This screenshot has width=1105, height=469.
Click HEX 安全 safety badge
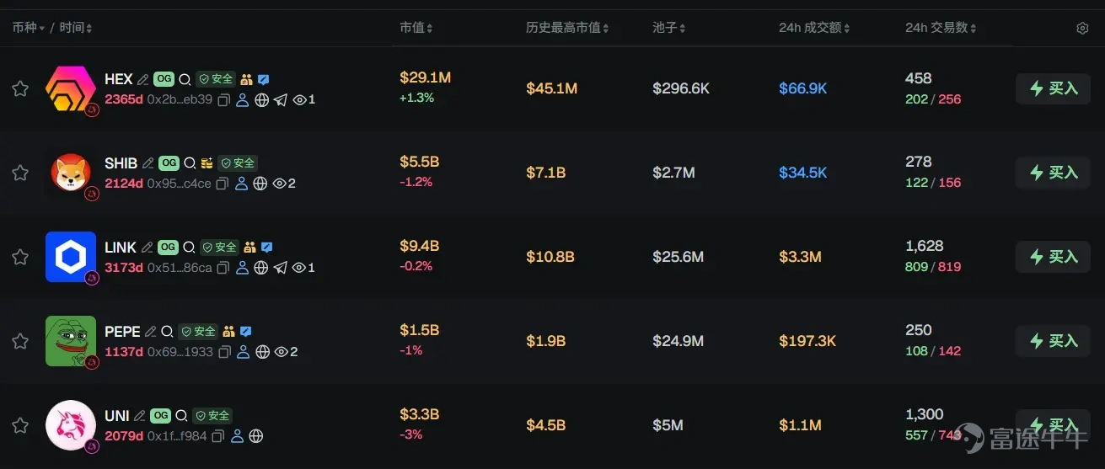click(216, 79)
